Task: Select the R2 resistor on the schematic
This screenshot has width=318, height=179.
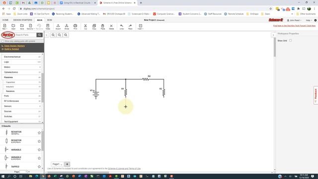Action: point(146,79)
